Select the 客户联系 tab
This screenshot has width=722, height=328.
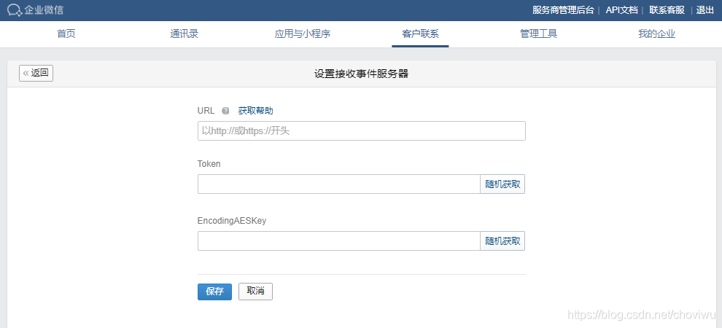[x=420, y=34]
